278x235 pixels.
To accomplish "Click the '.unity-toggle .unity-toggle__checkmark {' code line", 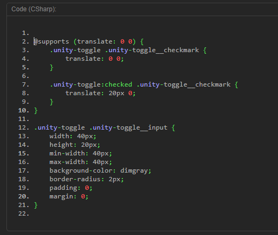I will point(128,50).
